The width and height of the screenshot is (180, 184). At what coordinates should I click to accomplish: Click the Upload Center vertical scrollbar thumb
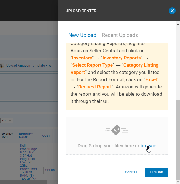pyautogui.click(x=178, y=140)
